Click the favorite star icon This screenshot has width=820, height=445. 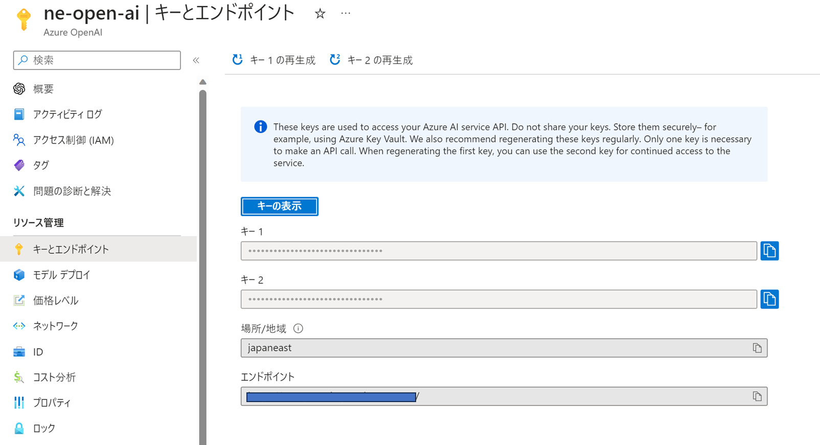click(x=320, y=14)
